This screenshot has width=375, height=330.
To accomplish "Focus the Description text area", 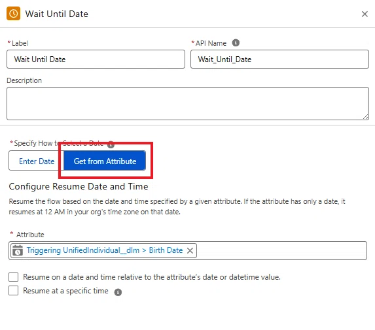I will pyautogui.click(x=188, y=103).
